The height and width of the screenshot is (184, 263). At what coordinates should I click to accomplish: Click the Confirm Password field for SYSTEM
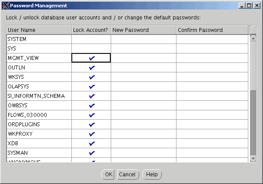tap(212, 39)
